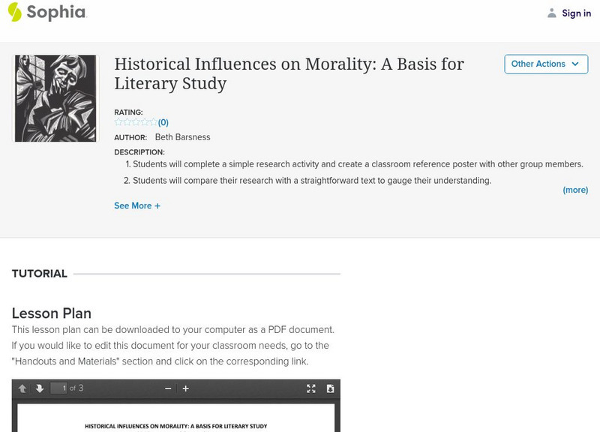This screenshot has height=432, width=600.
Task: Click the user profile icon beside Sign in
Action: click(552, 13)
